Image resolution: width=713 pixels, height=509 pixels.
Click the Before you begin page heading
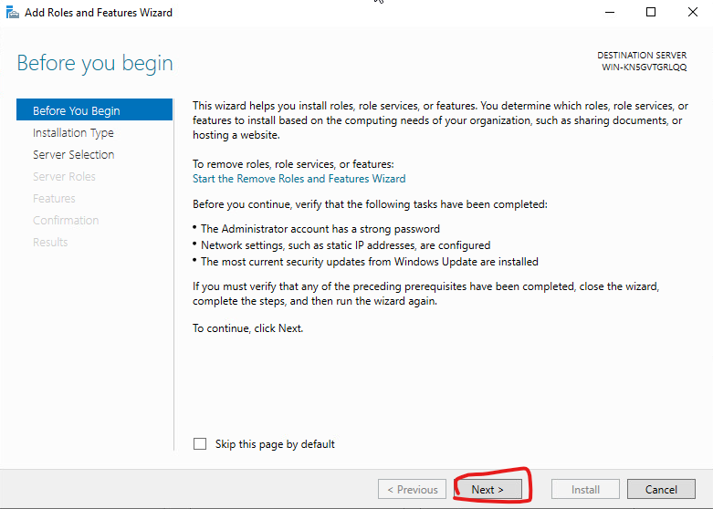click(x=95, y=63)
